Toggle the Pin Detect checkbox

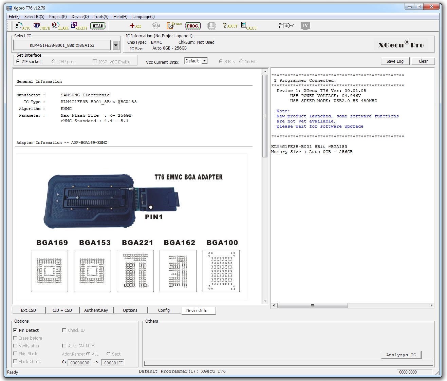tap(15, 330)
